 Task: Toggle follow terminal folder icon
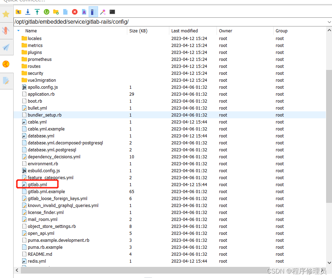point(93,12)
